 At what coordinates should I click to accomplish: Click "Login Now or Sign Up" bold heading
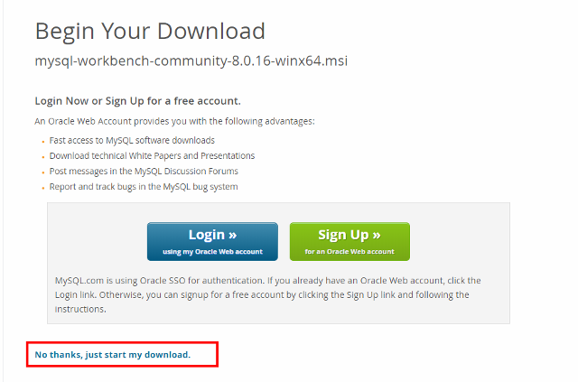coord(137,100)
